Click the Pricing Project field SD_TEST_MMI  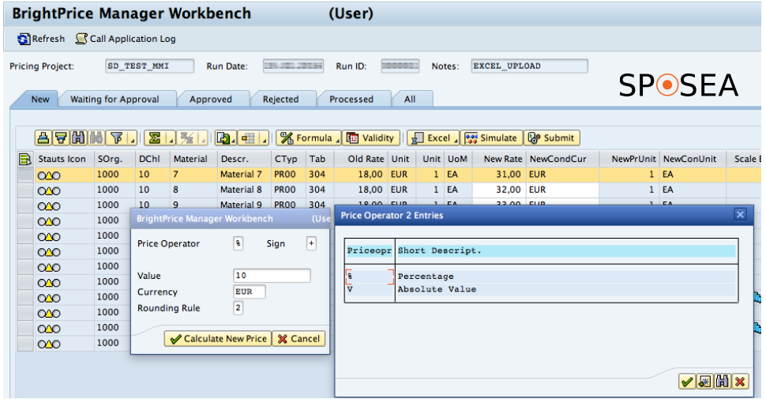pyautogui.click(x=149, y=66)
